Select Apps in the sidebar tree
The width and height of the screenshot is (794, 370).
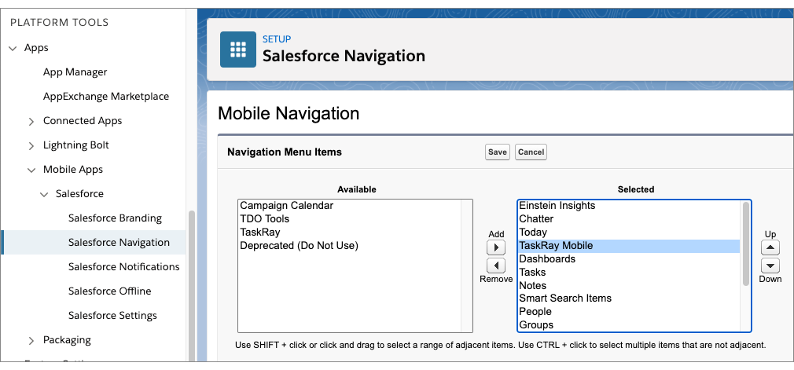coord(36,48)
